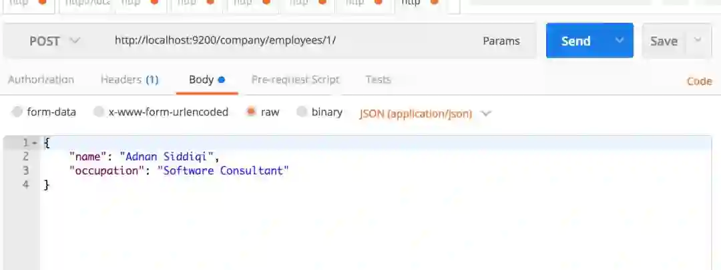Select the binary radio option

302,112
